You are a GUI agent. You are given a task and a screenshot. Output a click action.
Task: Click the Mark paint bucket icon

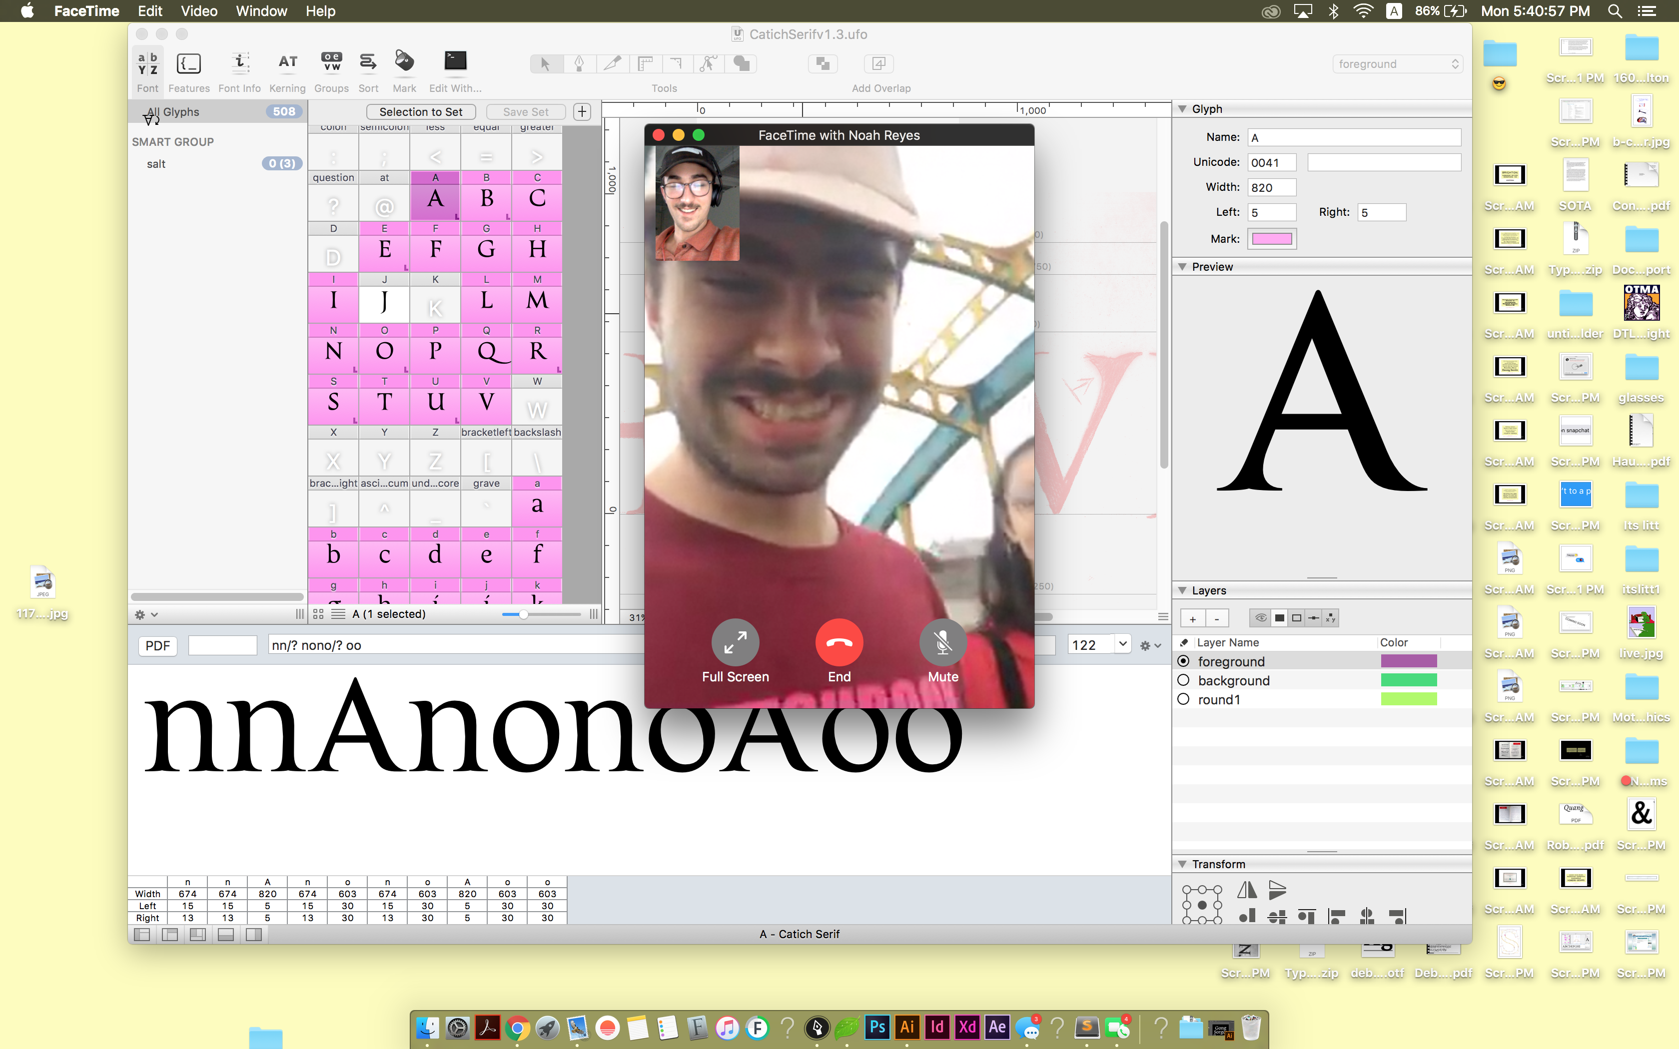[x=404, y=62]
